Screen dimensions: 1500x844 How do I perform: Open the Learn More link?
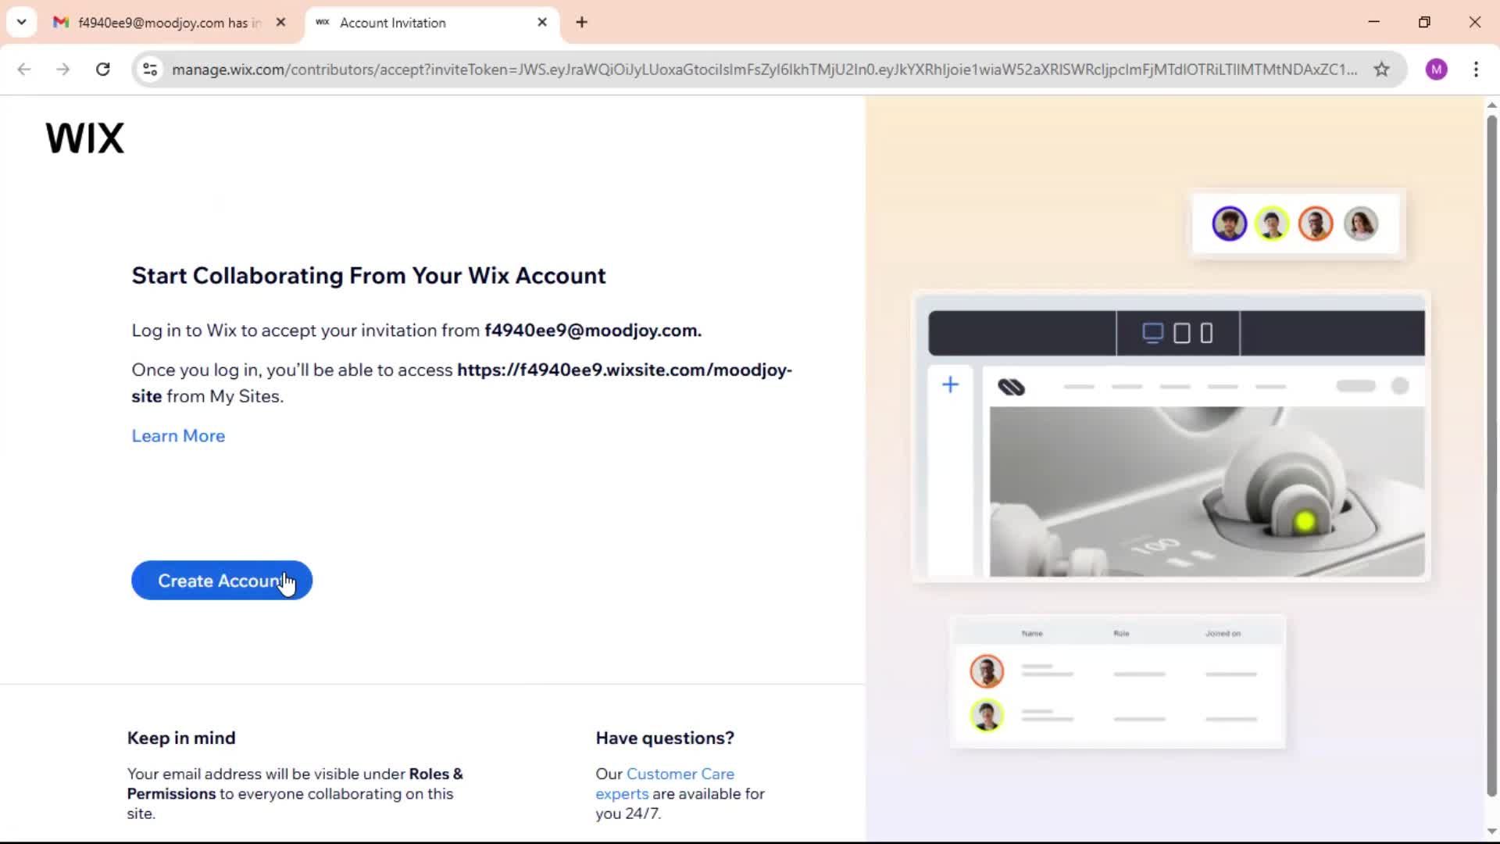(x=178, y=436)
